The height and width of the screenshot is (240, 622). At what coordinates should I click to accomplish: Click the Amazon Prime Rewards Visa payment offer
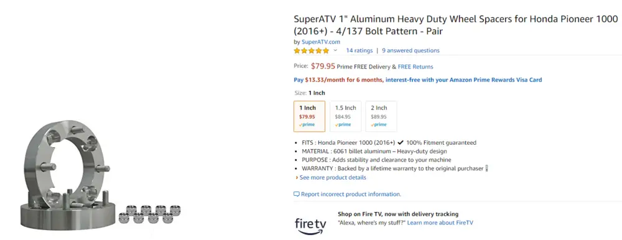pos(418,80)
